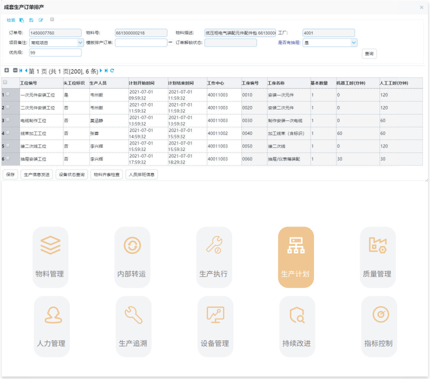430x379 pixels.
Task: Expand the 是否有抽屉 dropdown
Action: (354, 42)
